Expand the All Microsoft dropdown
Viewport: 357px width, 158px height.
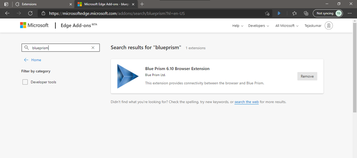click(287, 26)
